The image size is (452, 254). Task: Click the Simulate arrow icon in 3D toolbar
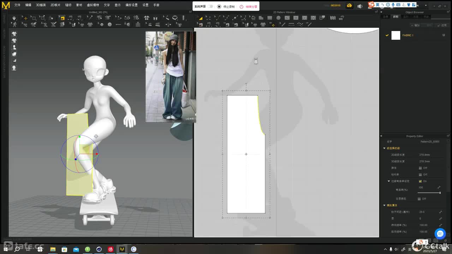[14, 18]
